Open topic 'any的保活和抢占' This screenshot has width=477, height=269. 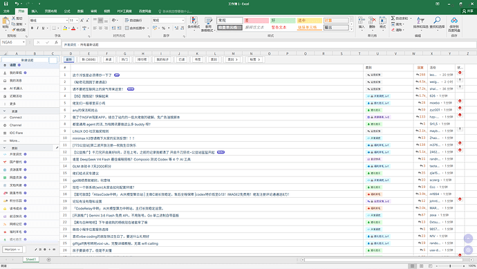pos(85,110)
